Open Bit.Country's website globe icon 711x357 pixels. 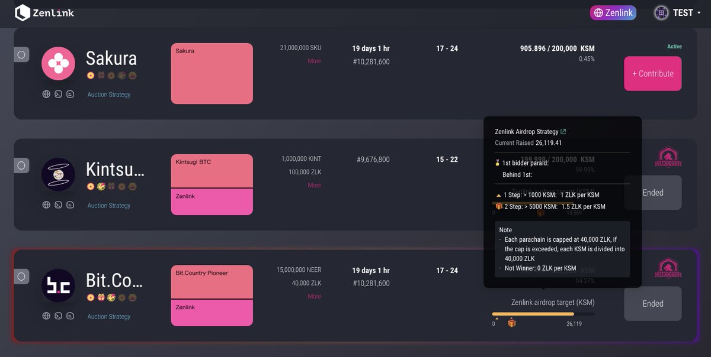[x=46, y=316]
